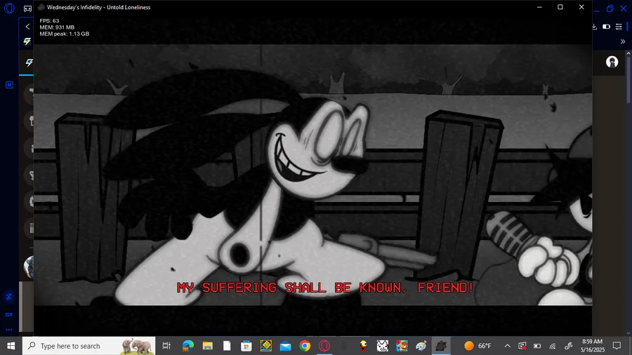Minimize the Opera browser window

point(596,10)
